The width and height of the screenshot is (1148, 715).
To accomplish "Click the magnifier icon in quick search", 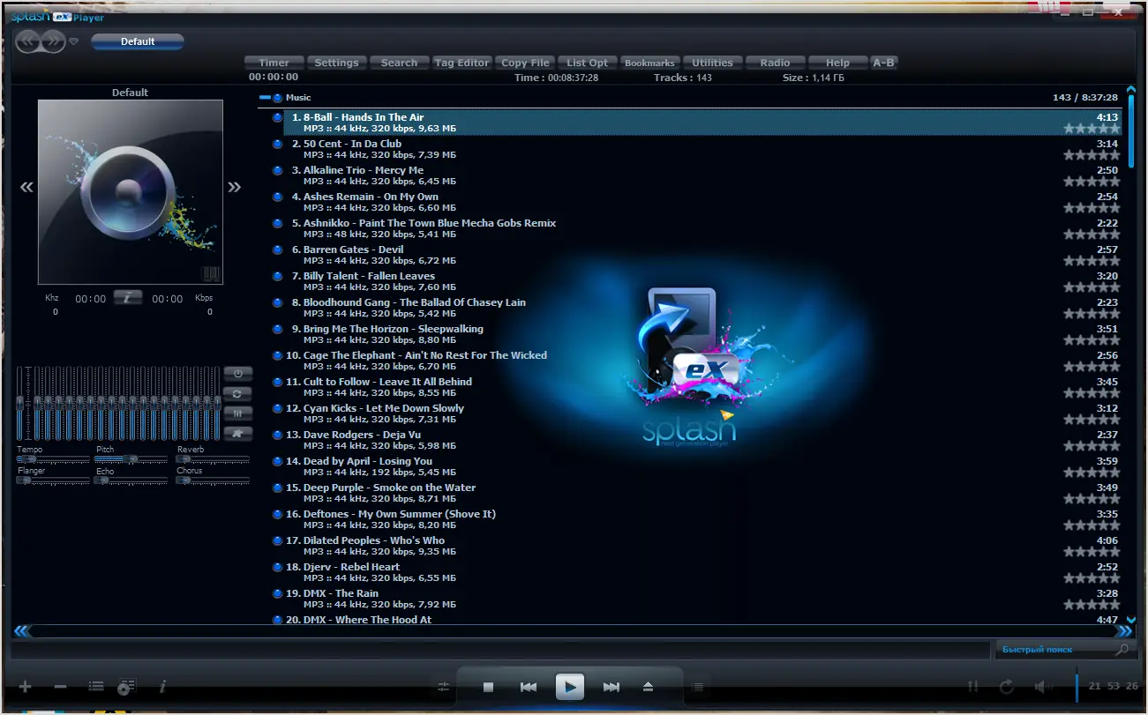I will 1122,650.
